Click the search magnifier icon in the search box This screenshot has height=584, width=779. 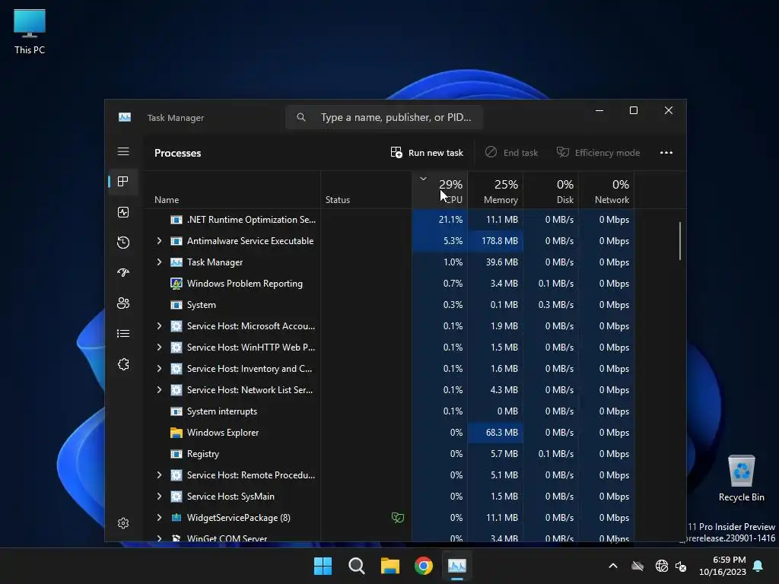(301, 117)
